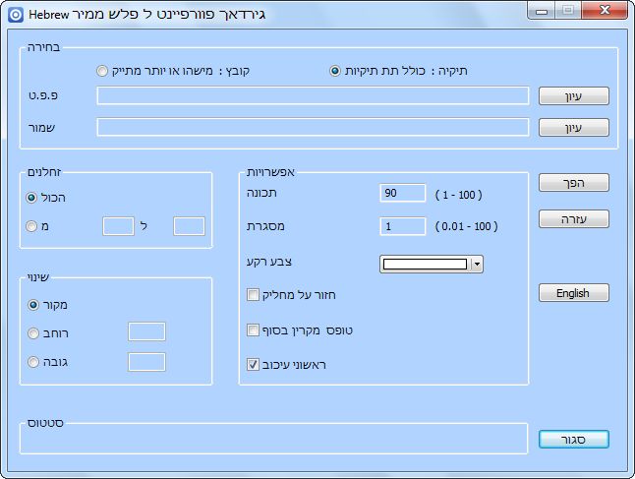
Task: Click the white background color swatch
Action: tap(425, 265)
